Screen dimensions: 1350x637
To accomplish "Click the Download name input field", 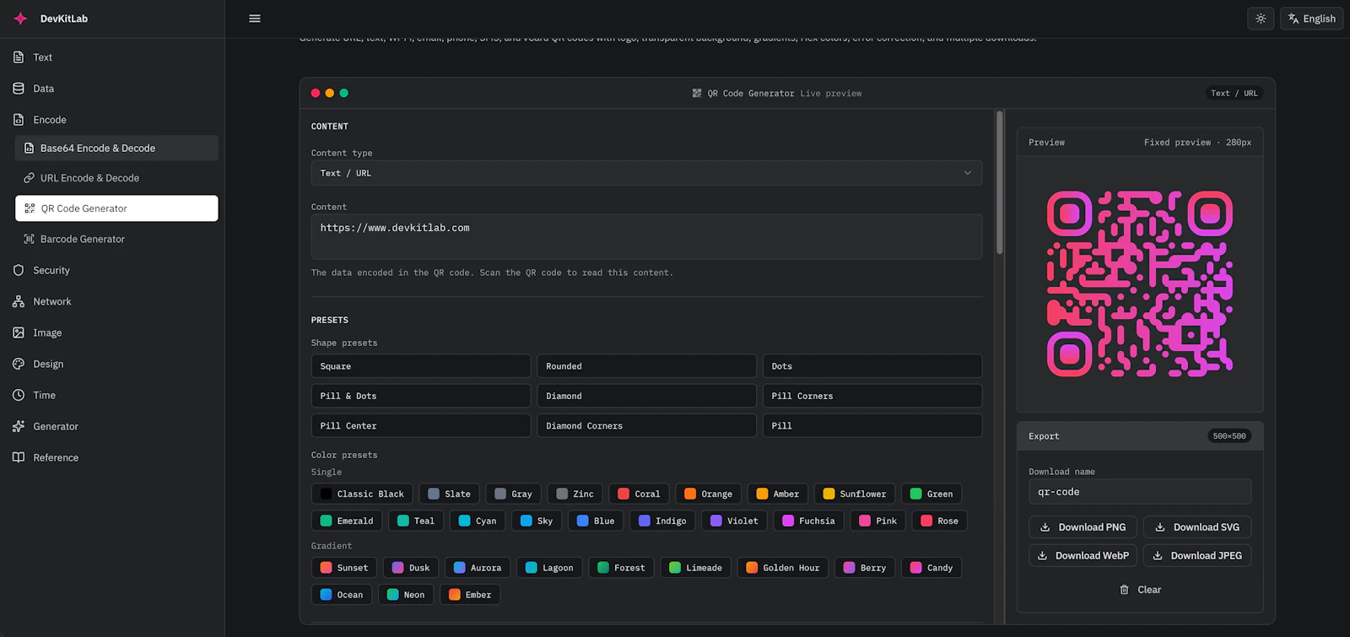I will [x=1140, y=492].
